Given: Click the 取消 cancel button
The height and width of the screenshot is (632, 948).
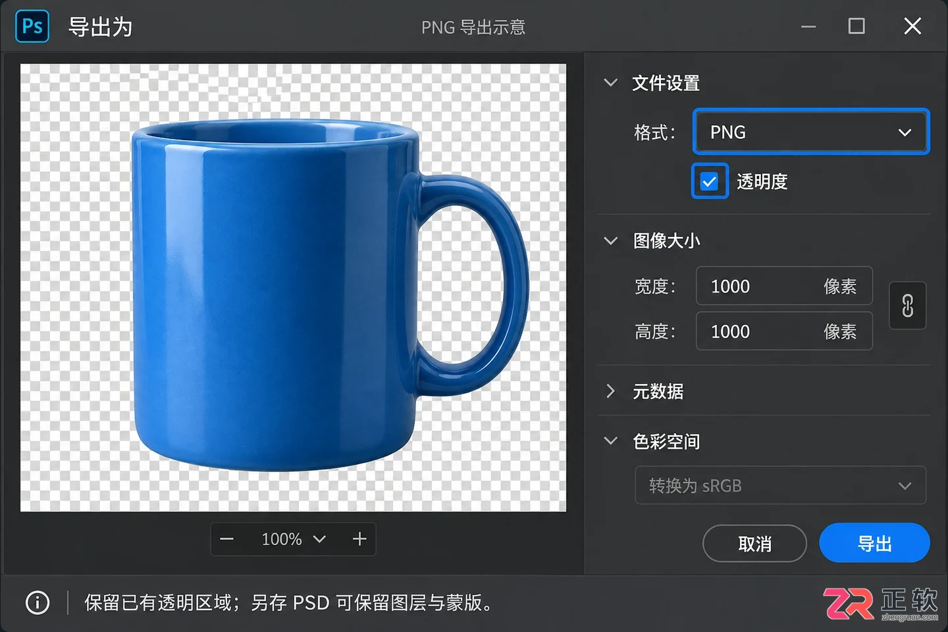Looking at the screenshot, I should (754, 544).
